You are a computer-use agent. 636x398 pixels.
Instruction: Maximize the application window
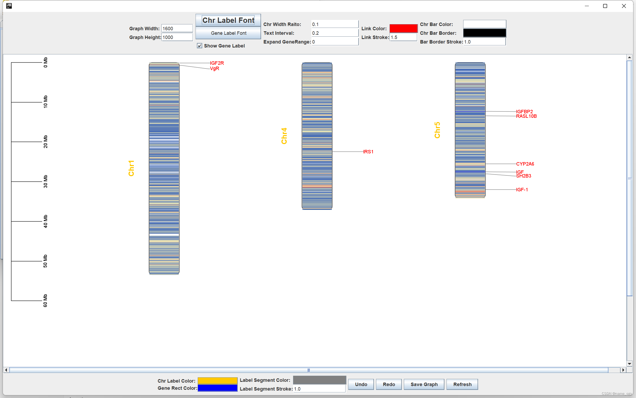coord(605,6)
